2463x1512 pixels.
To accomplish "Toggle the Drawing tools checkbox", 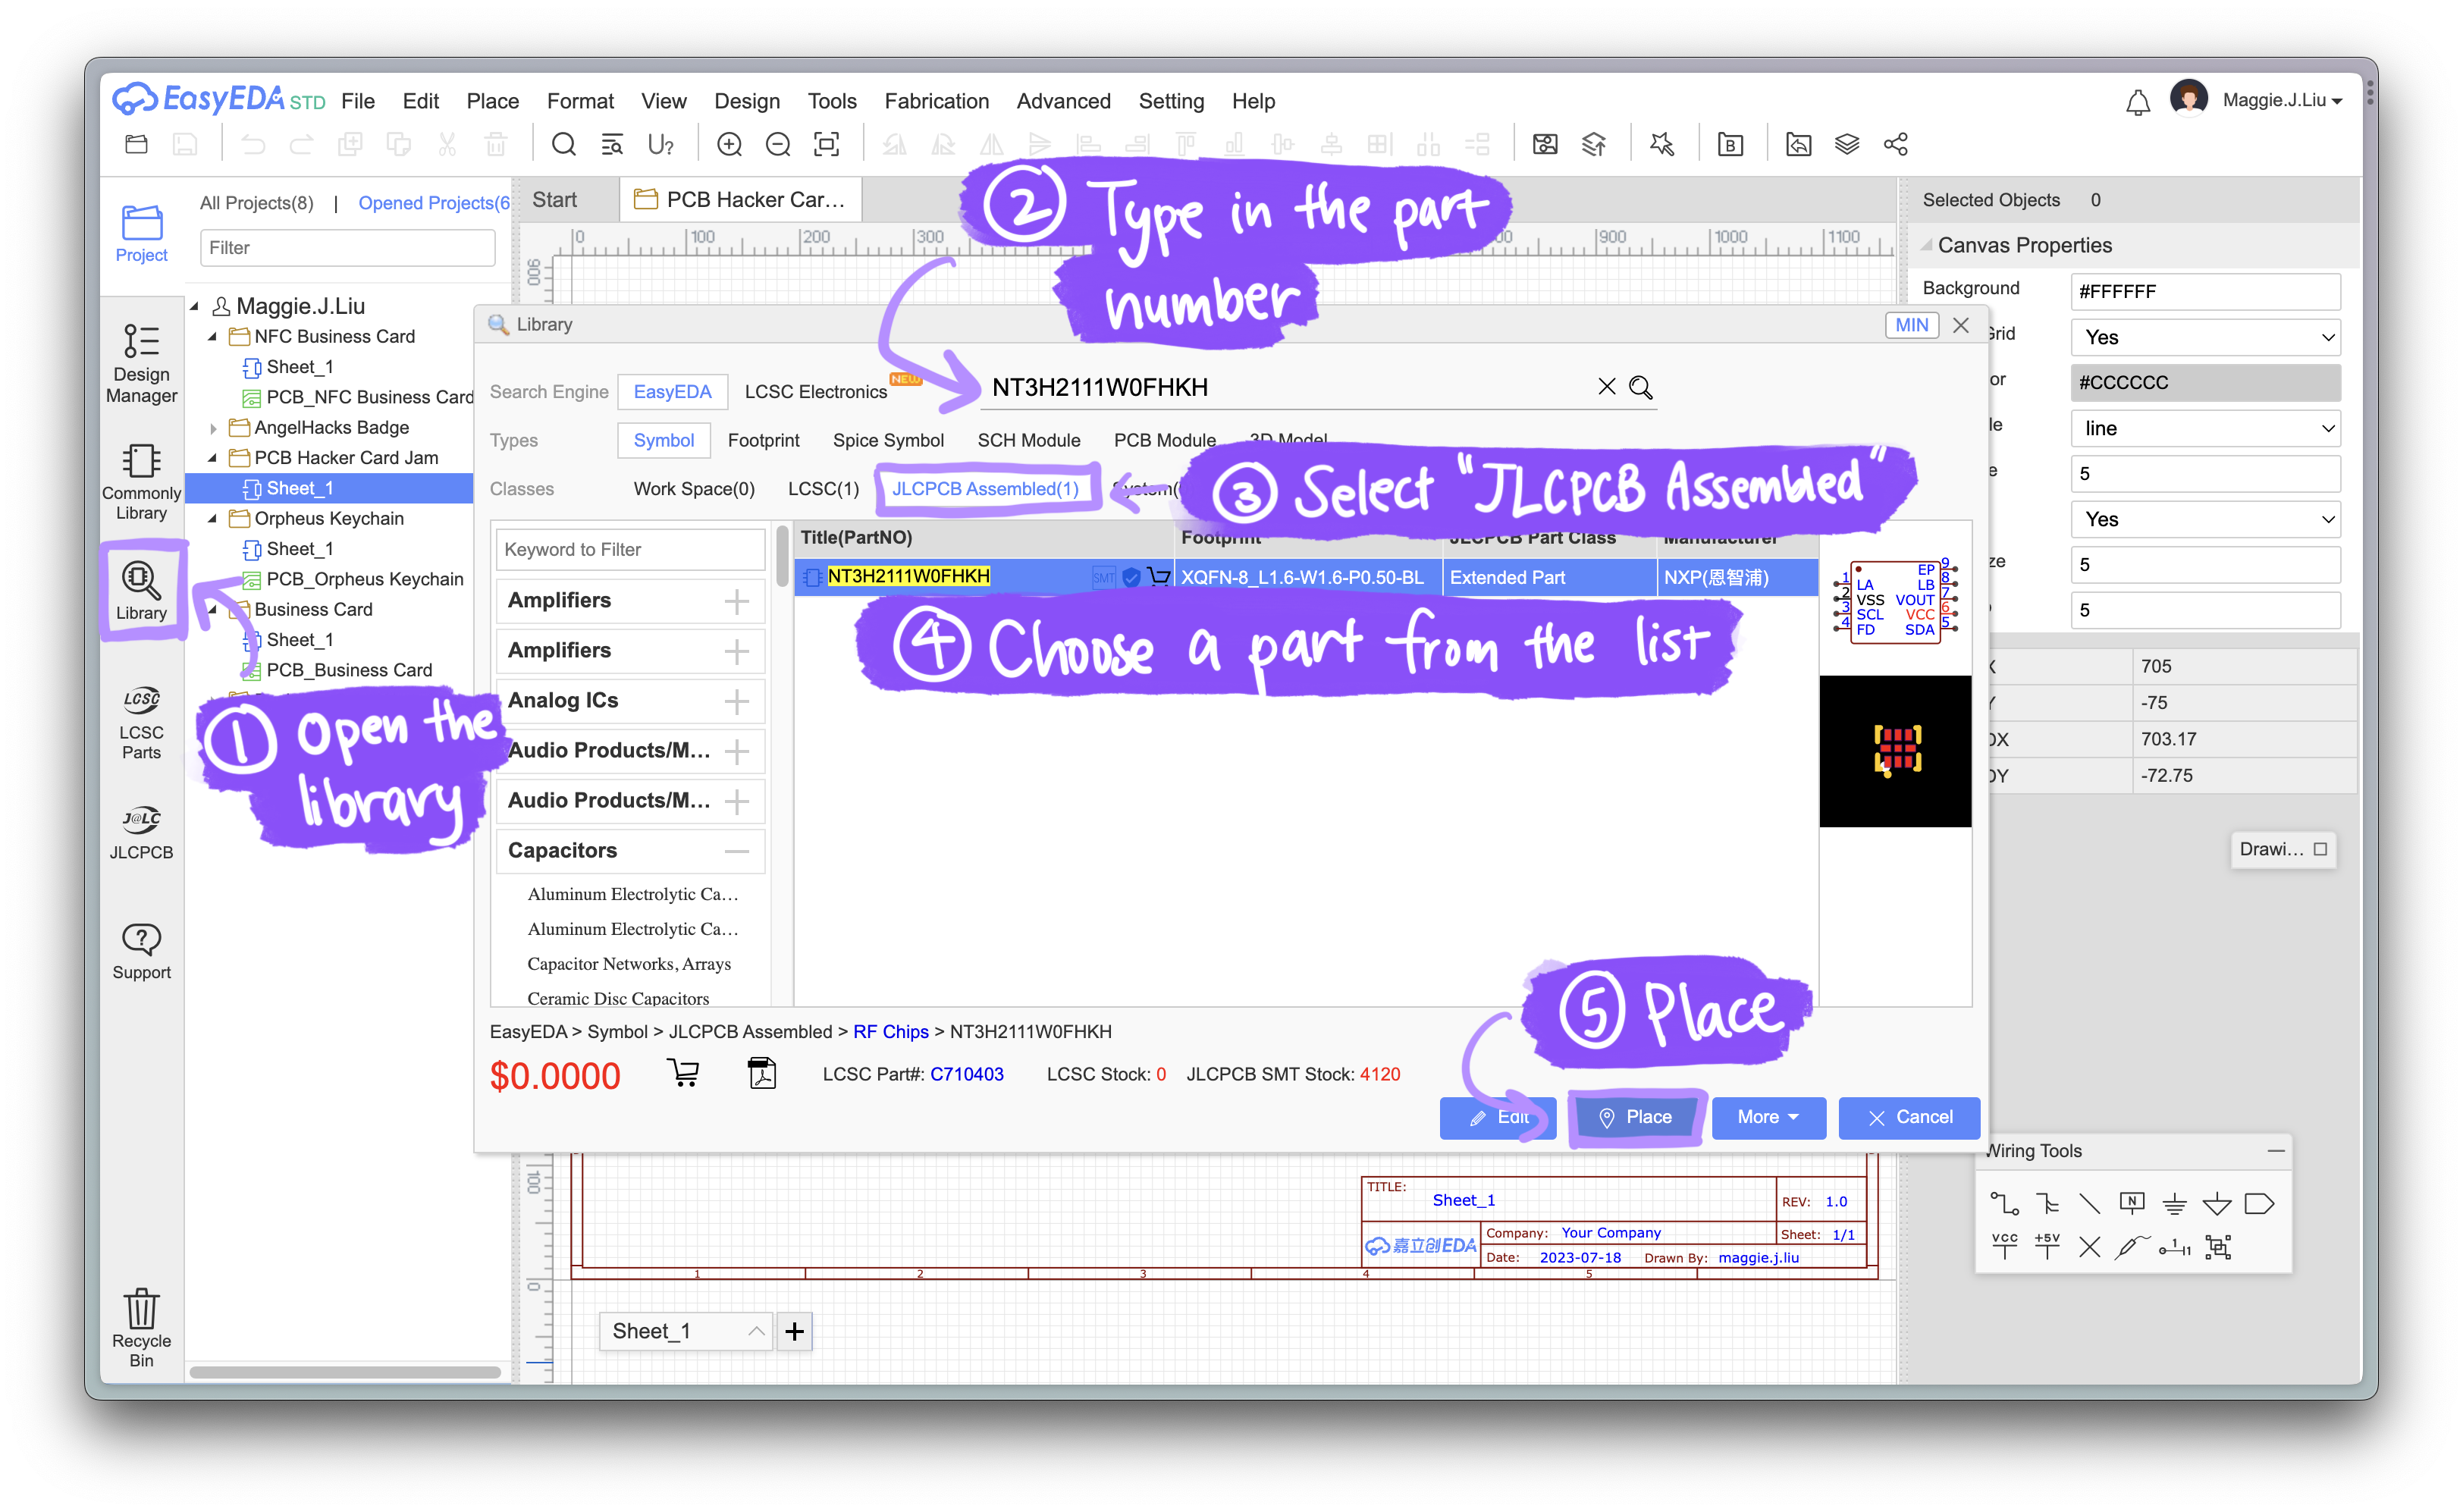I will pyautogui.click(x=2320, y=849).
